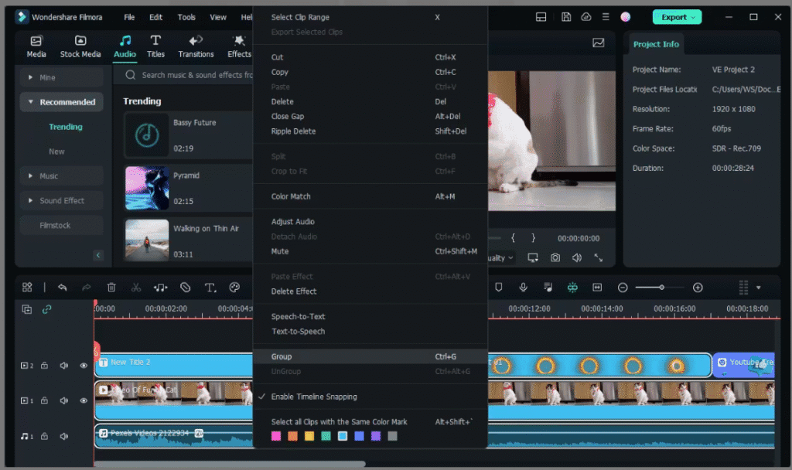
Task: Open the View menu
Action: pos(217,17)
